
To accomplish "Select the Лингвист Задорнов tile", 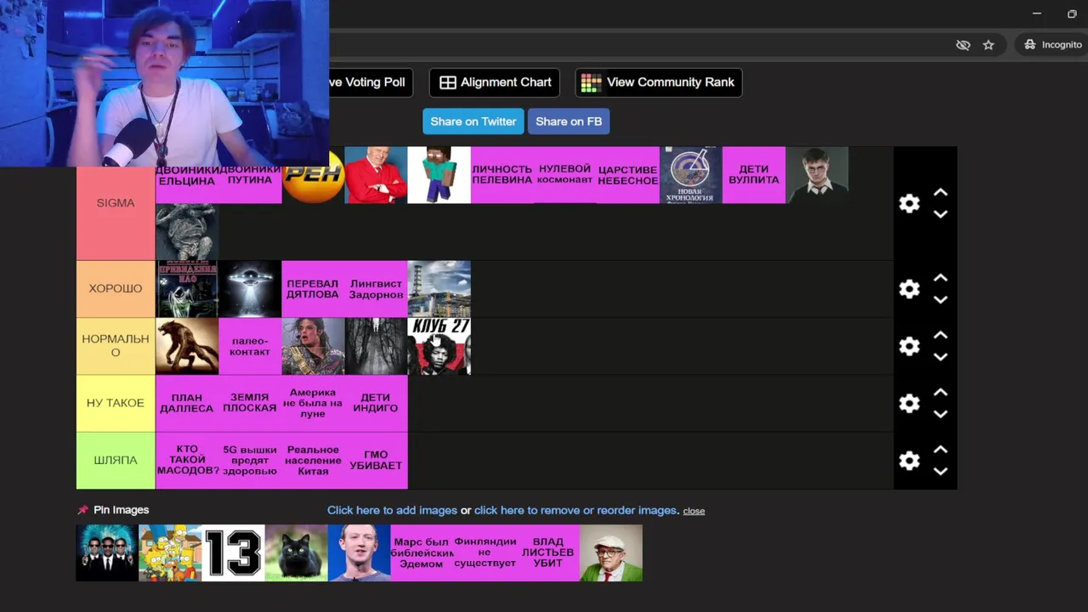I will click(376, 289).
